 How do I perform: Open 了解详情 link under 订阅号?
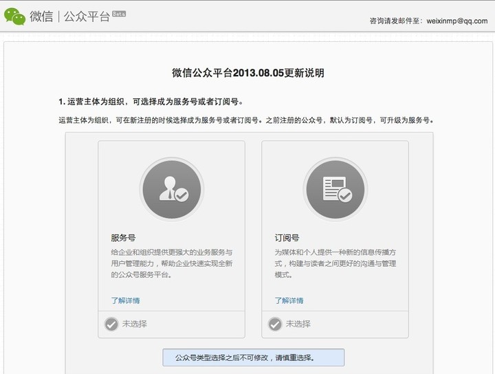pos(289,300)
